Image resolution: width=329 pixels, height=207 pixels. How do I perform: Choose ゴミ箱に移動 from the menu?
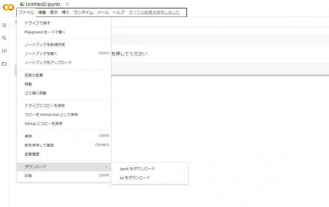[x=36, y=93]
